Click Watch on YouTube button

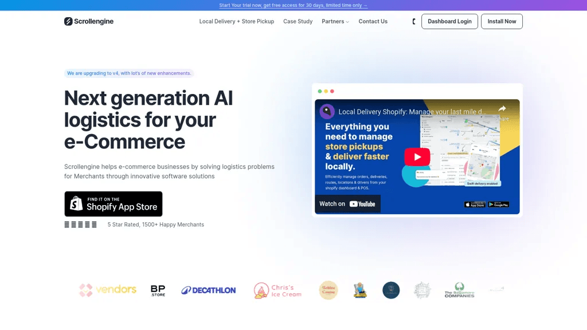347,204
